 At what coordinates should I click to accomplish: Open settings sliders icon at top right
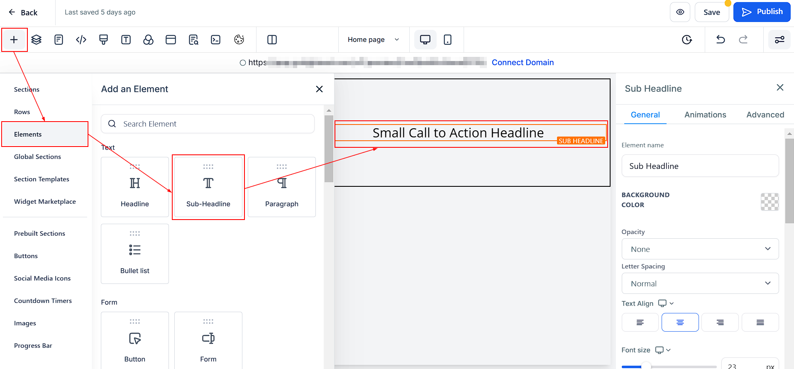(x=779, y=40)
